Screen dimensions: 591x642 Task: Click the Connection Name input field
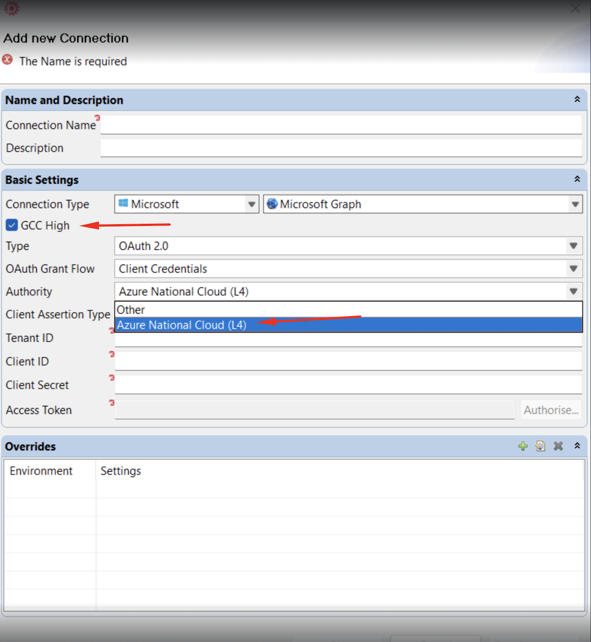click(x=341, y=125)
